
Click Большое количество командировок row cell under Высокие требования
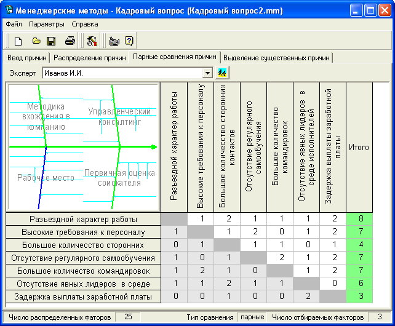tap(201, 270)
